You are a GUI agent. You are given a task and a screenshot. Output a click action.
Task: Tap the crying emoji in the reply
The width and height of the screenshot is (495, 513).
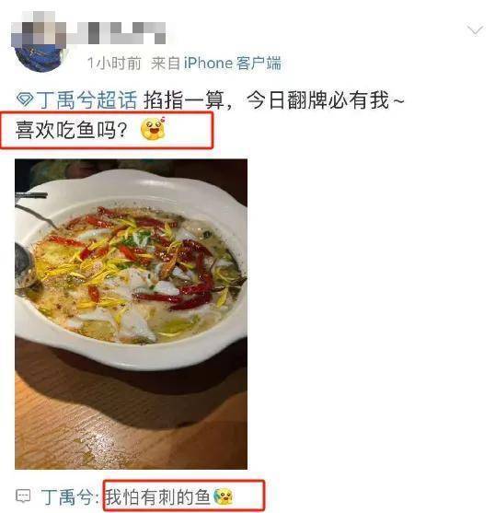pyautogui.click(x=224, y=496)
